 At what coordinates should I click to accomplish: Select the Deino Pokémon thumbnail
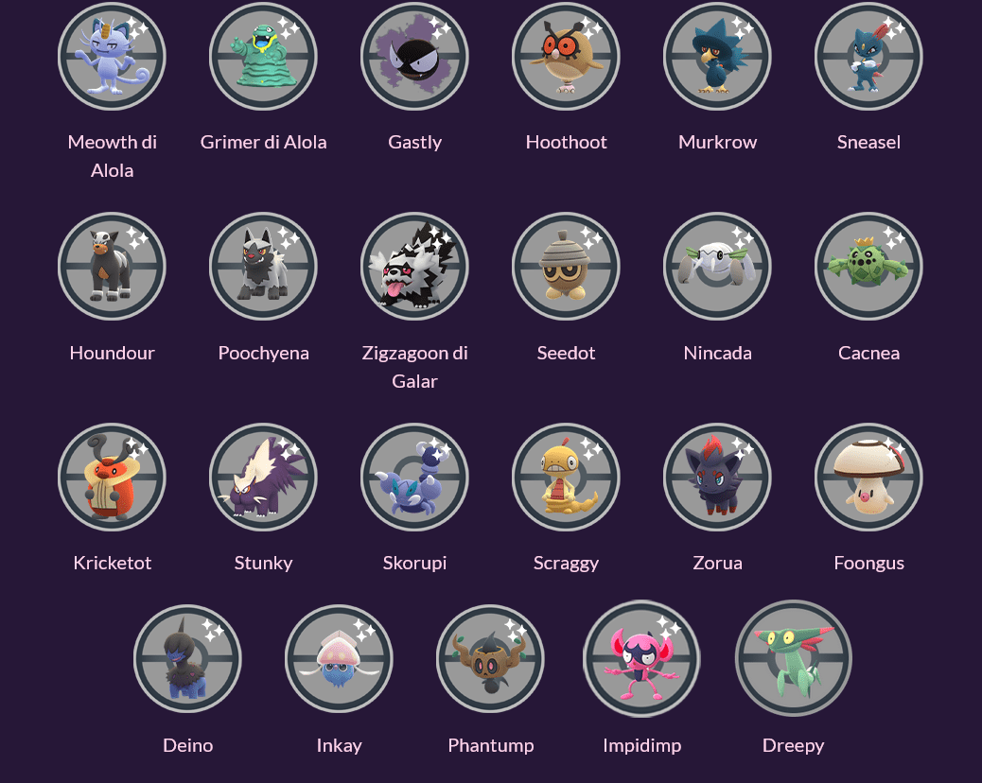[x=188, y=658]
